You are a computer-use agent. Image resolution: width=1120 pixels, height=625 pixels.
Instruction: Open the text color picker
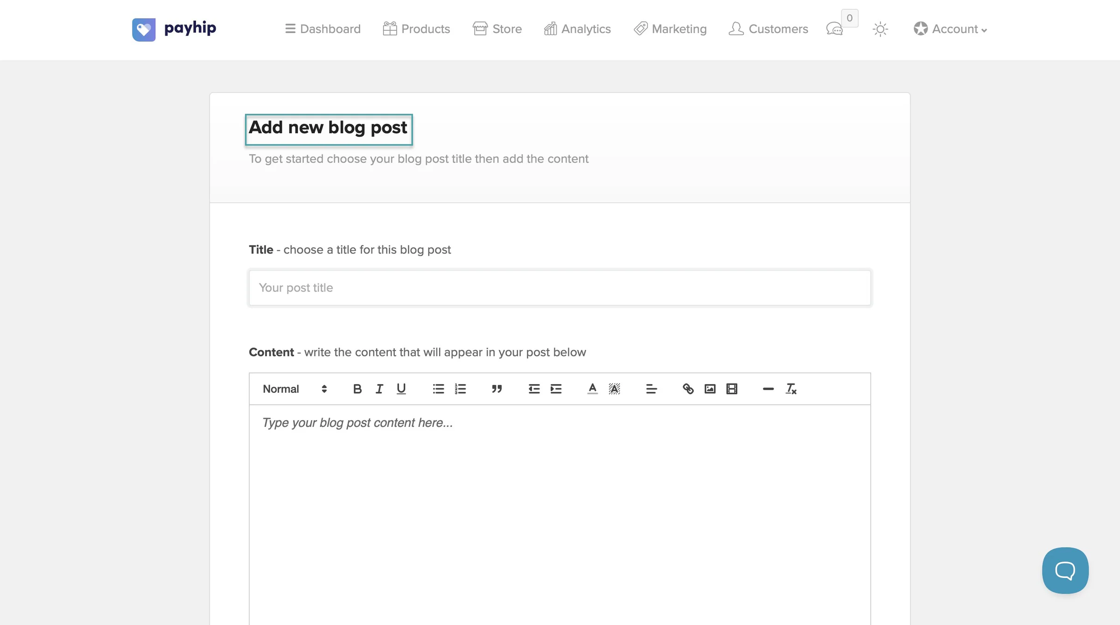(x=592, y=389)
